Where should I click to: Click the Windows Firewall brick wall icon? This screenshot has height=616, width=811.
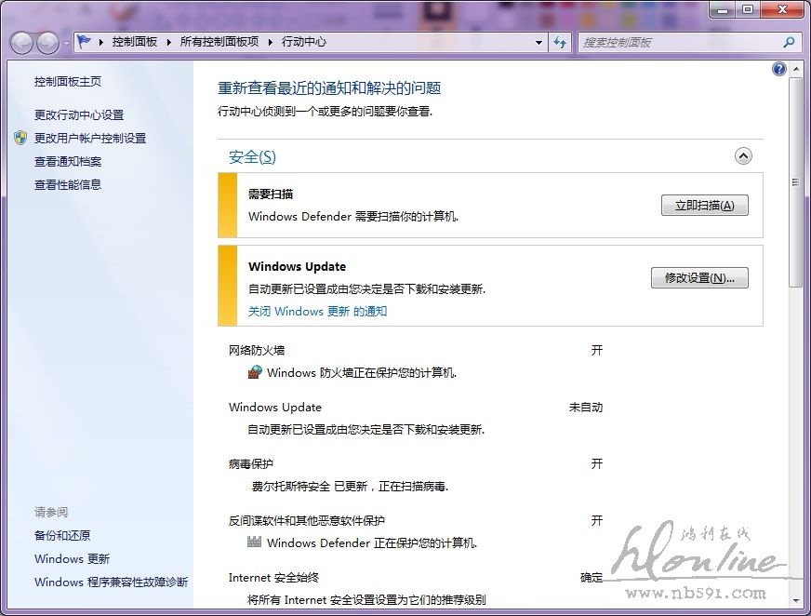[256, 372]
